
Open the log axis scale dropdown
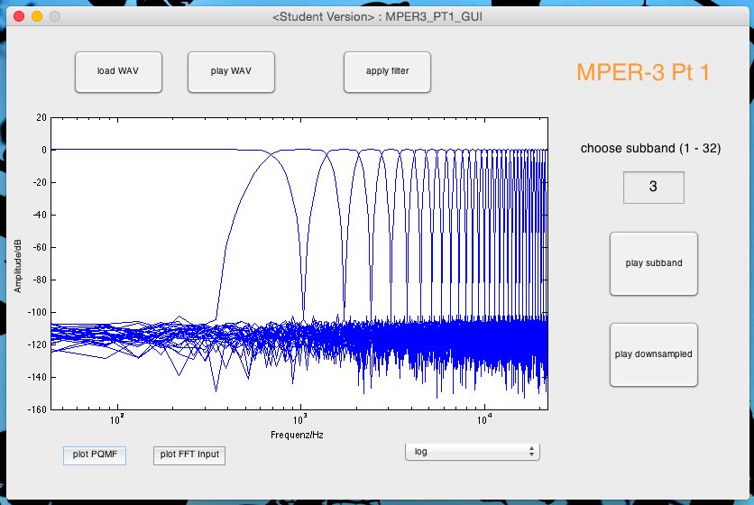(473, 452)
